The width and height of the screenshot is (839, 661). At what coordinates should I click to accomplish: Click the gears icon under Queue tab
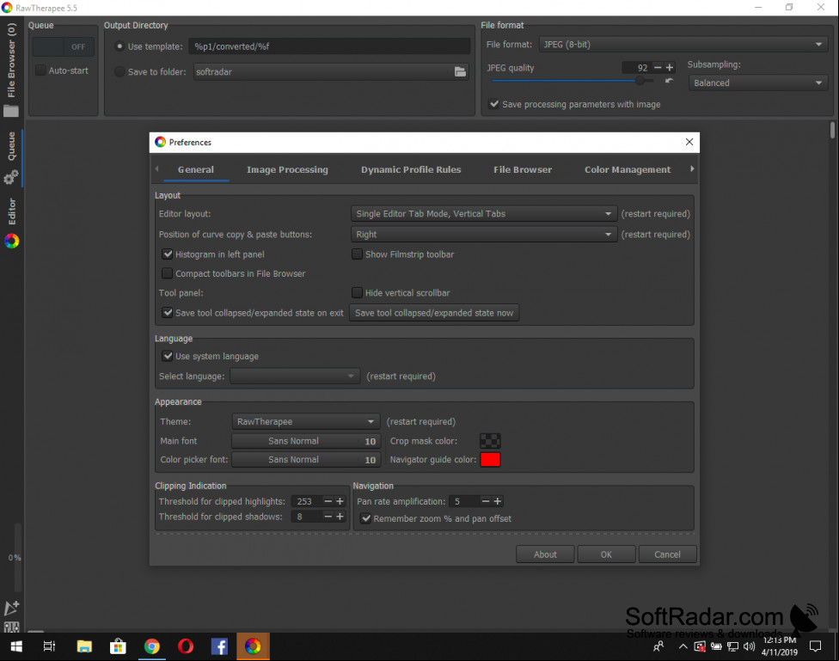pyautogui.click(x=11, y=177)
